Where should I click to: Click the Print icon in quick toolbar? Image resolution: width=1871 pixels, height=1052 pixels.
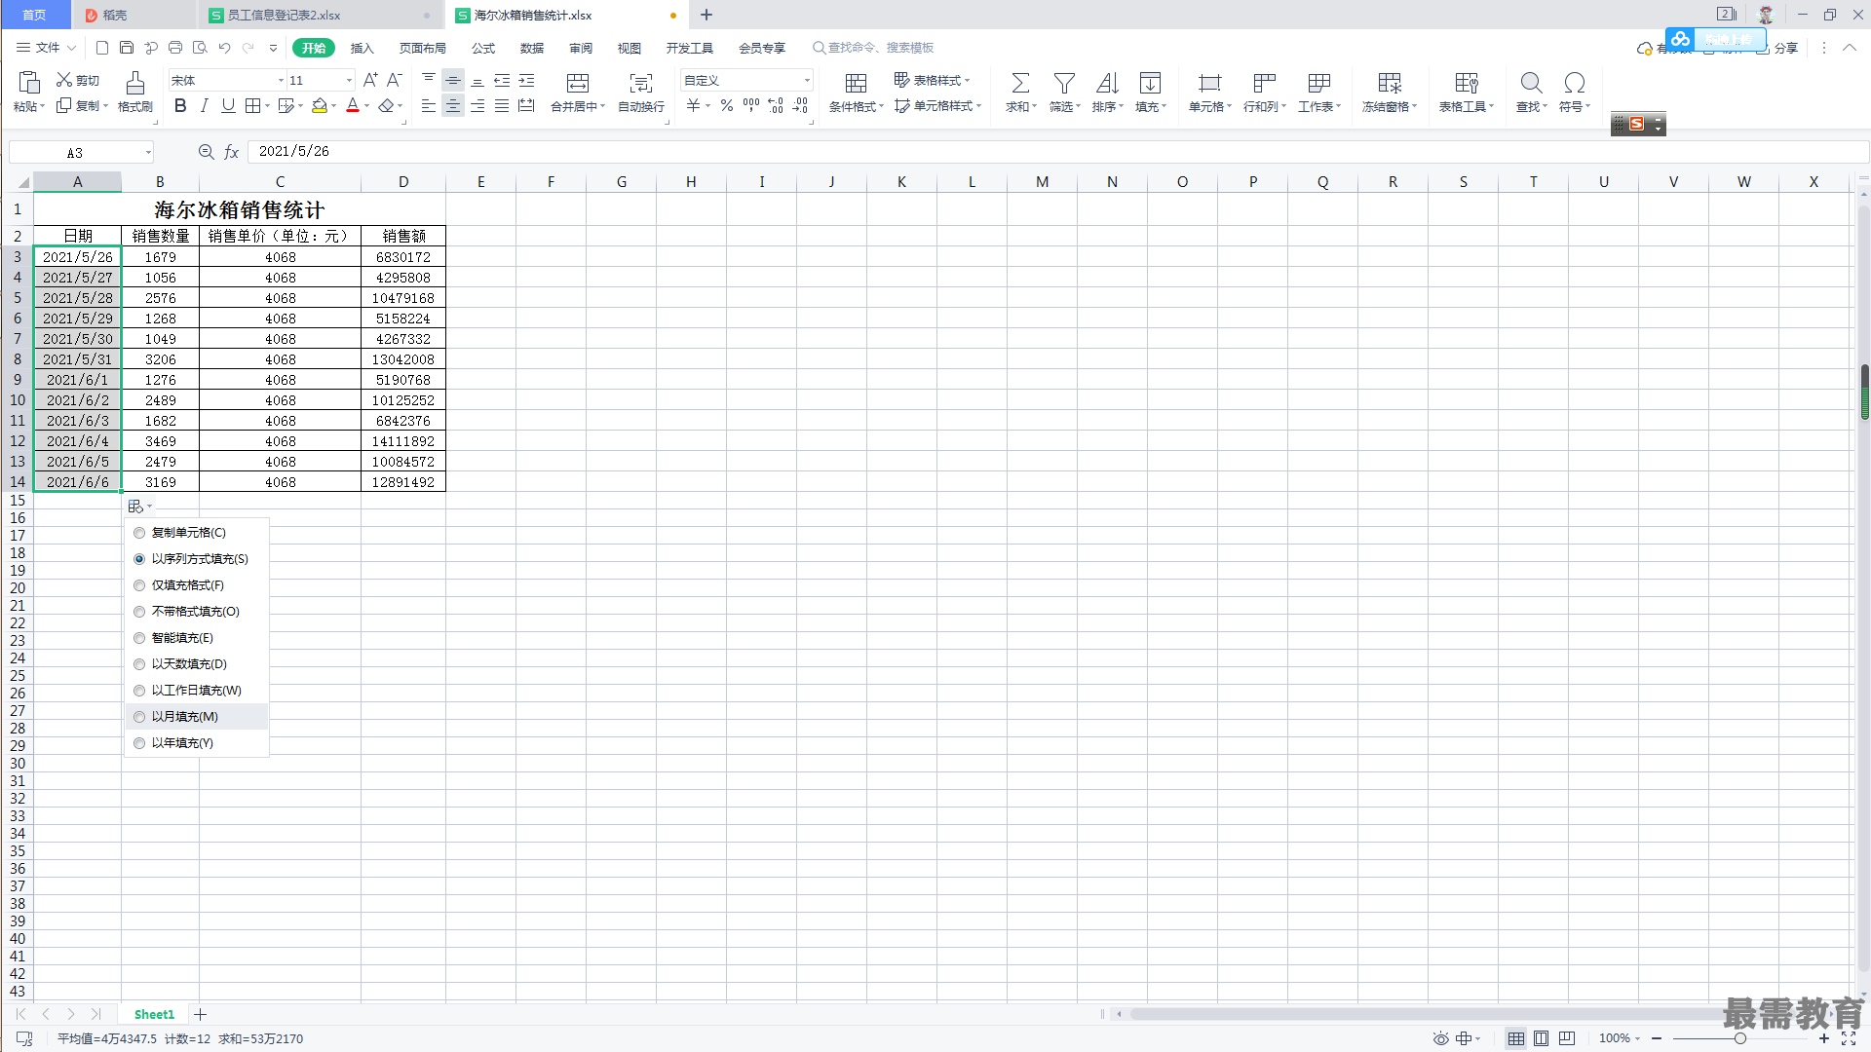point(175,48)
